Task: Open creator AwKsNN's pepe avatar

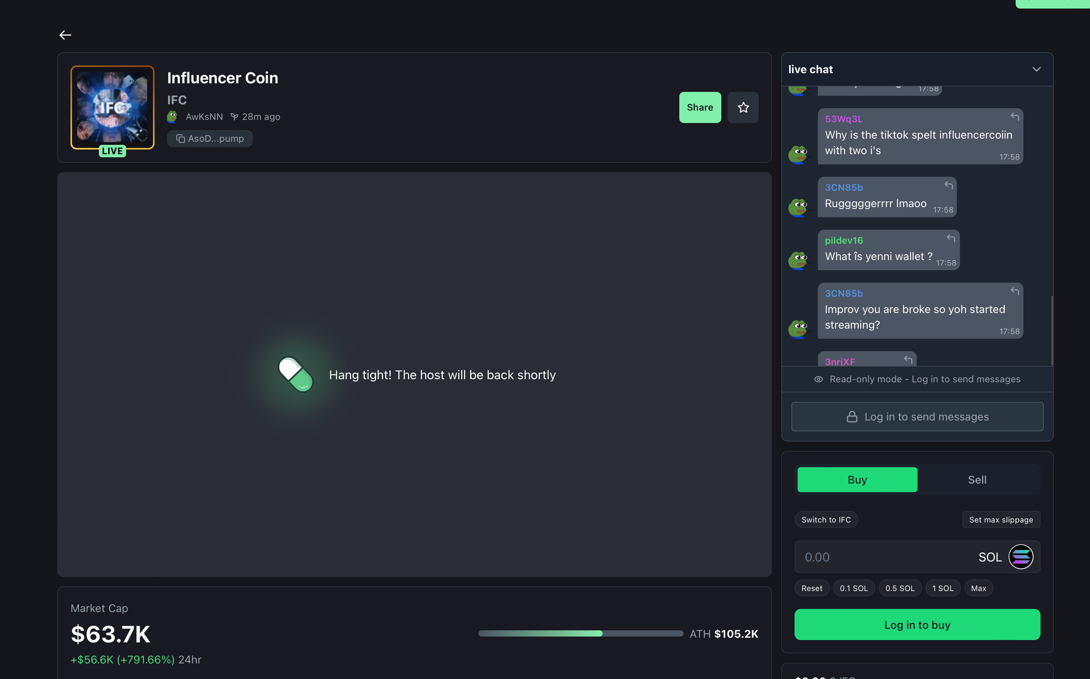Action: (x=172, y=117)
